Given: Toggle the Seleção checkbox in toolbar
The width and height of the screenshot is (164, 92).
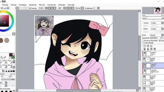Looking at the screenshot, I should 30,8.
